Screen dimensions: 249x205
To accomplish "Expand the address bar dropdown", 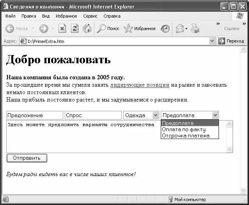I will click(212, 41).
